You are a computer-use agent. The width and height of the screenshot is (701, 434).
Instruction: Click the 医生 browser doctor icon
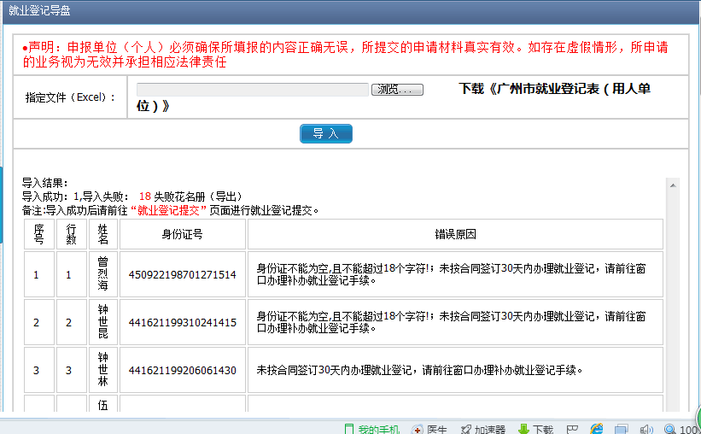[430, 429]
